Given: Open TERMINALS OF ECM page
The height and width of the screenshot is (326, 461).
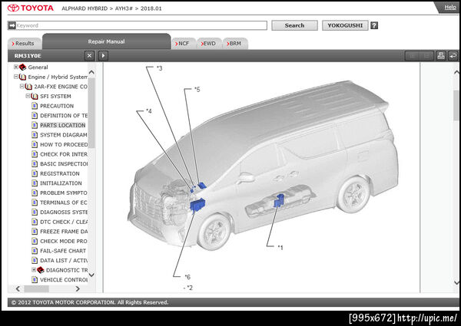Looking at the screenshot, I should [64, 203].
